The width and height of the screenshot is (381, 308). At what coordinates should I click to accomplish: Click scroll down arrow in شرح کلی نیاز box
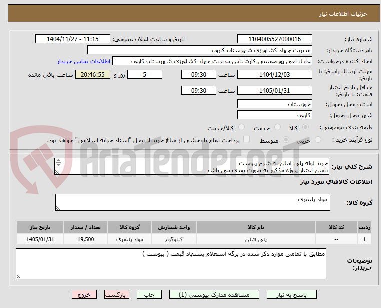tap(58, 164)
